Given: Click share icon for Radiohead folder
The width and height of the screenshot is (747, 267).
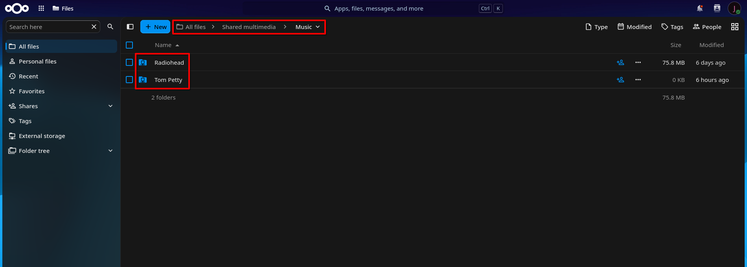Looking at the screenshot, I should [620, 62].
